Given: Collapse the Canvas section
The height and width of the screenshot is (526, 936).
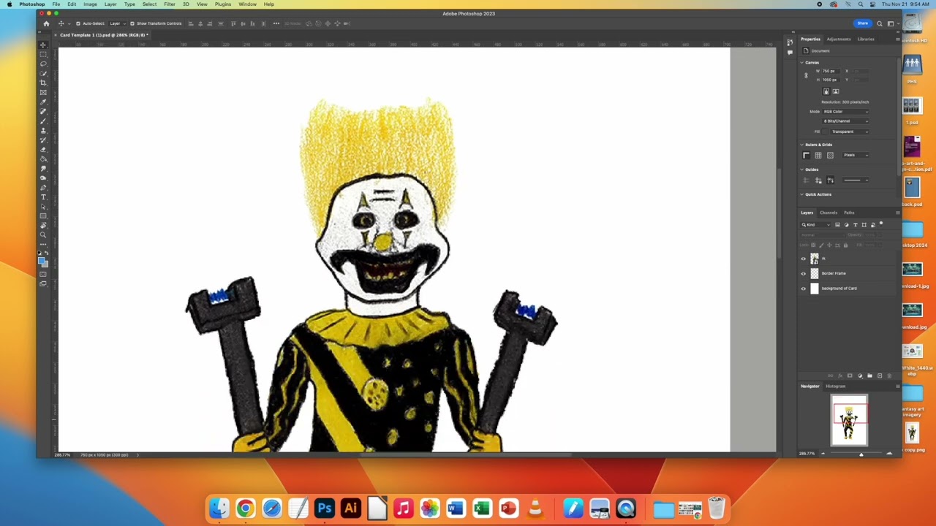Looking at the screenshot, I should click(x=802, y=63).
